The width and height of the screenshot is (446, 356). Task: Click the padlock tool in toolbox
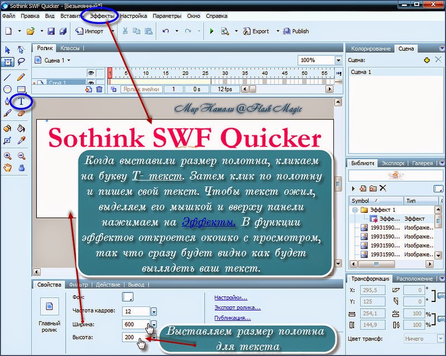point(21,168)
